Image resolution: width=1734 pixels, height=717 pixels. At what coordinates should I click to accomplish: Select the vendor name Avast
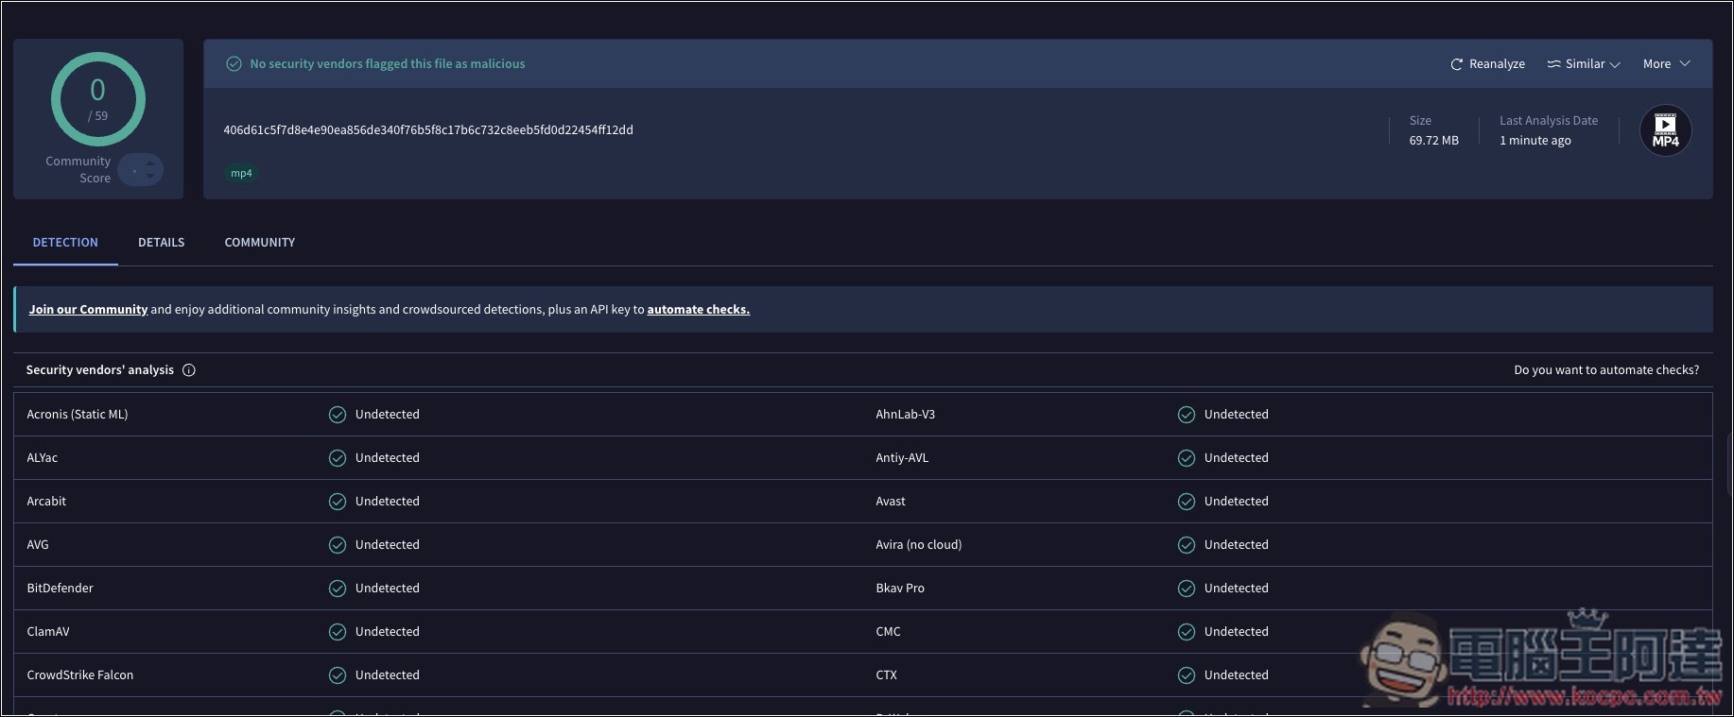(x=891, y=502)
